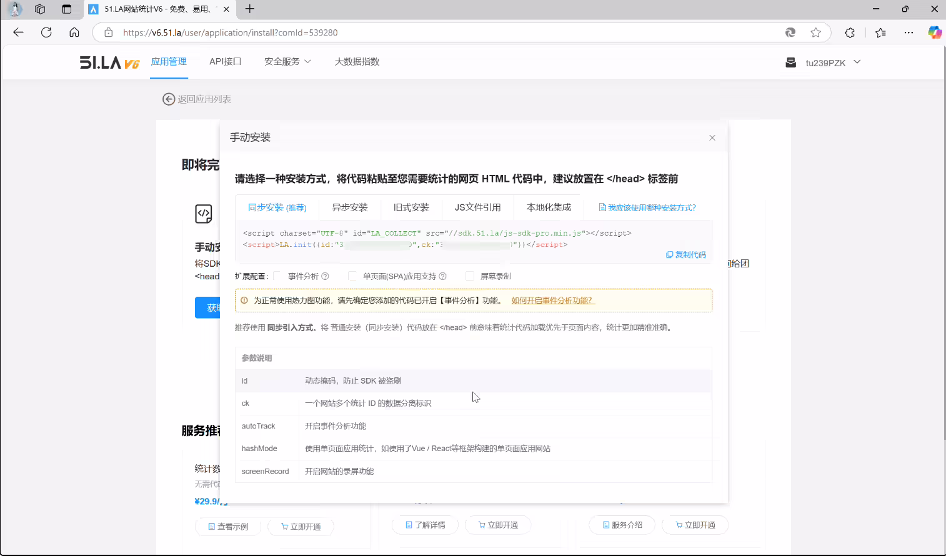
Task: Close the 手动安装 dialog
Action: (x=712, y=138)
